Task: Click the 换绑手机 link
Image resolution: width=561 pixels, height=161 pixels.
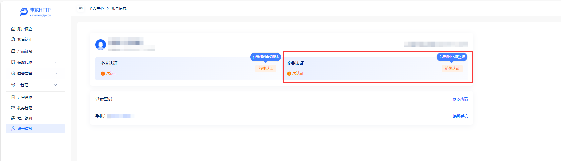Action: [460, 116]
